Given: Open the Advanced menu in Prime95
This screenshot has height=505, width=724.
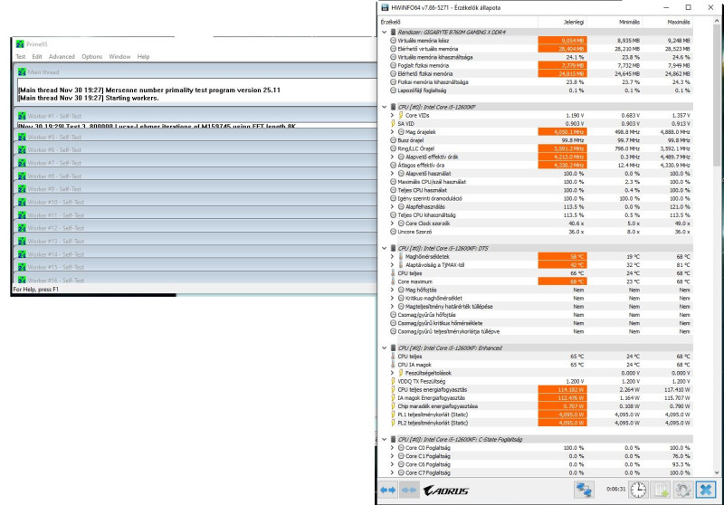Looking at the screenshot, I should [62, 56].
